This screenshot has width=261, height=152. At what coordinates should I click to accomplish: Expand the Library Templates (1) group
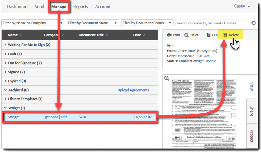pos(5,99)
